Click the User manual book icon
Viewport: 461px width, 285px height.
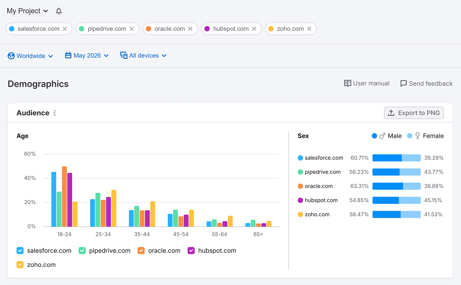pyautogui.click(x=348, y=83)
